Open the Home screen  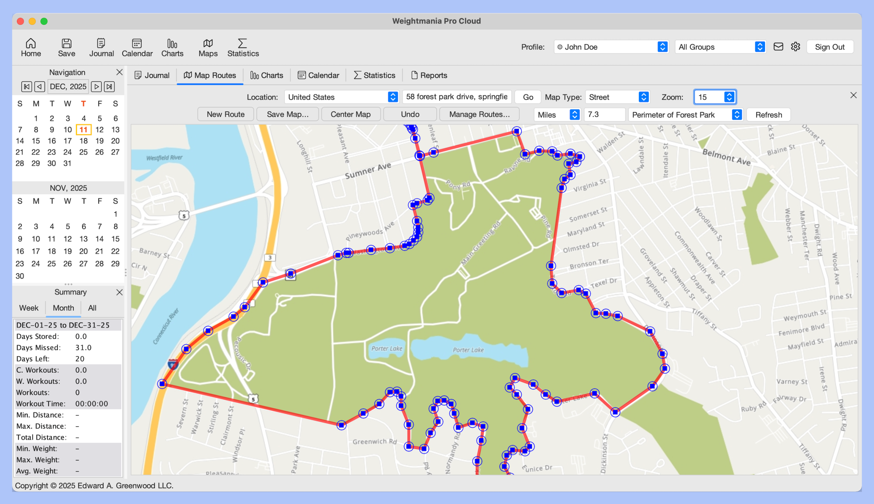click(x=31, y=47)
